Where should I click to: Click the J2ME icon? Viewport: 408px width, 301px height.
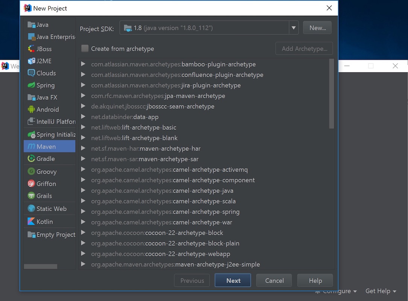(x=31, y=61)
